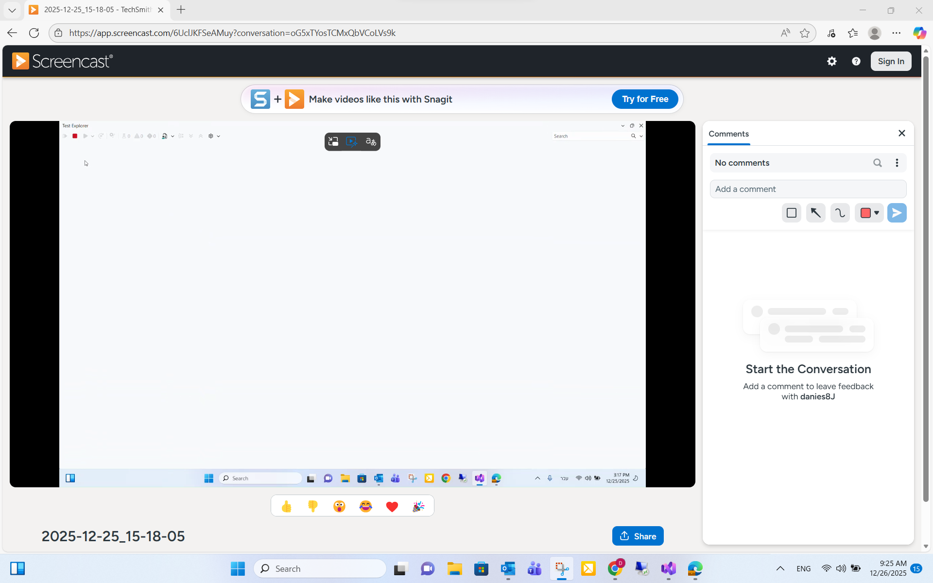Open Copilot from the browser toolbar
Image resolution: width=933 pixels, height=583 pixels.
click(x=920, y=33)
